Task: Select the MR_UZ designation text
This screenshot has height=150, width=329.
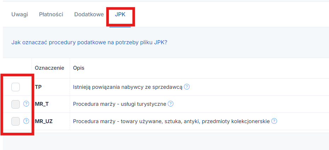Action: [44, 121]
